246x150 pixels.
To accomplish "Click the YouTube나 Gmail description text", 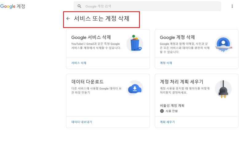I will point(96,46).
